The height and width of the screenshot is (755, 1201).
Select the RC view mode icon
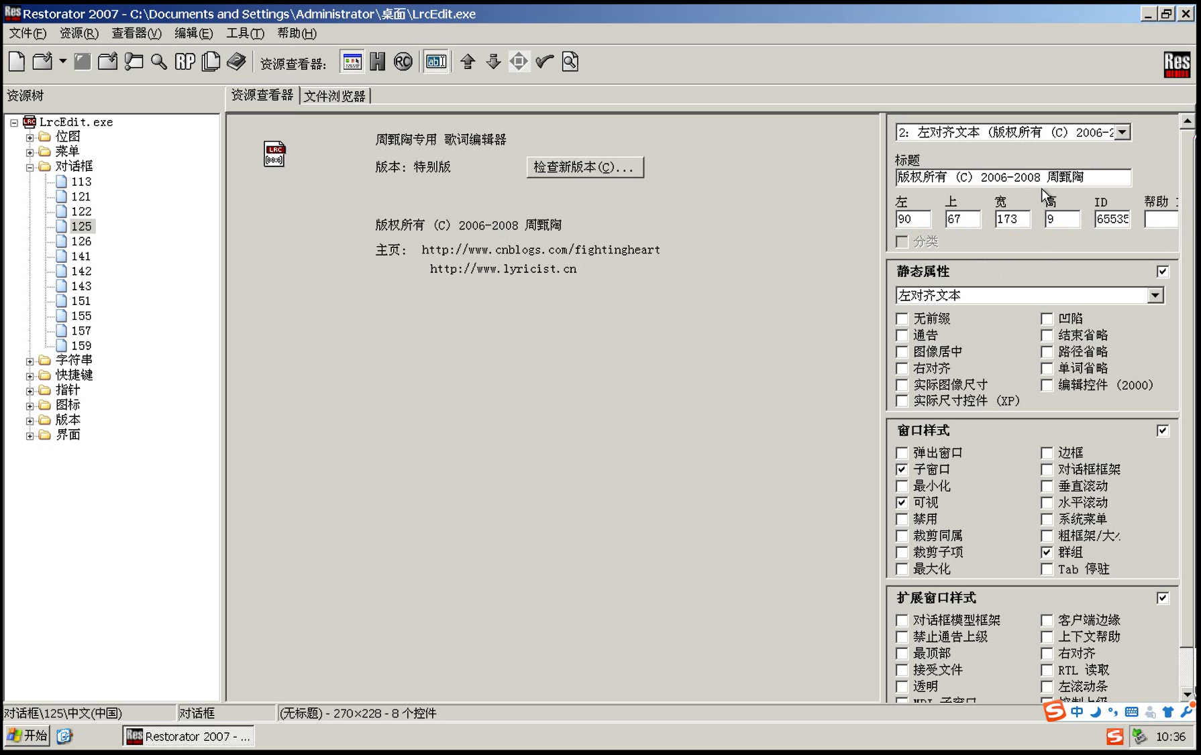[403, 62]
